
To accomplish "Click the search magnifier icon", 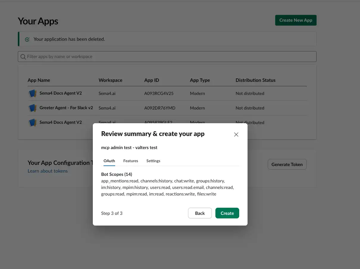I will [23, 57].
